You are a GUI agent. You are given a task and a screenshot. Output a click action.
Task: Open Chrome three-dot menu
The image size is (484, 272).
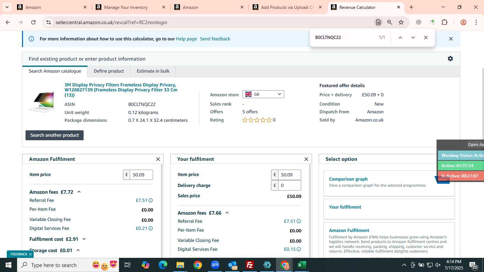476,22
